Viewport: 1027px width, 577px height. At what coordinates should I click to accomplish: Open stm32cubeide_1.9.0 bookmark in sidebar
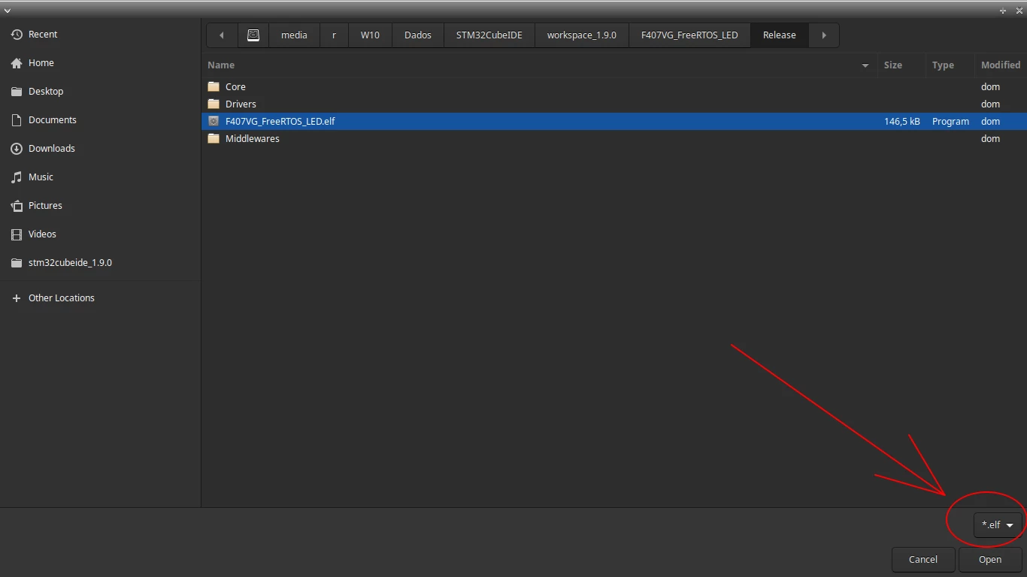click(x=101, y=263)
